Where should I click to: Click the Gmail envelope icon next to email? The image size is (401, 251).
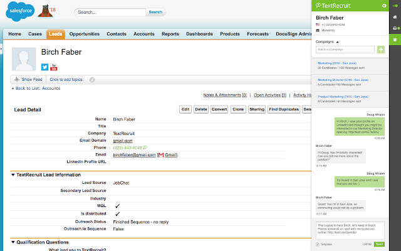(x=160, y=155)
